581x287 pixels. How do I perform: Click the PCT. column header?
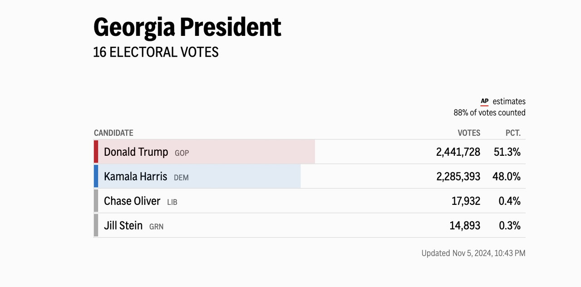(513, 133)
